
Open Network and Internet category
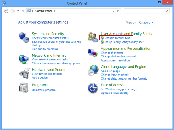(49, 55)
